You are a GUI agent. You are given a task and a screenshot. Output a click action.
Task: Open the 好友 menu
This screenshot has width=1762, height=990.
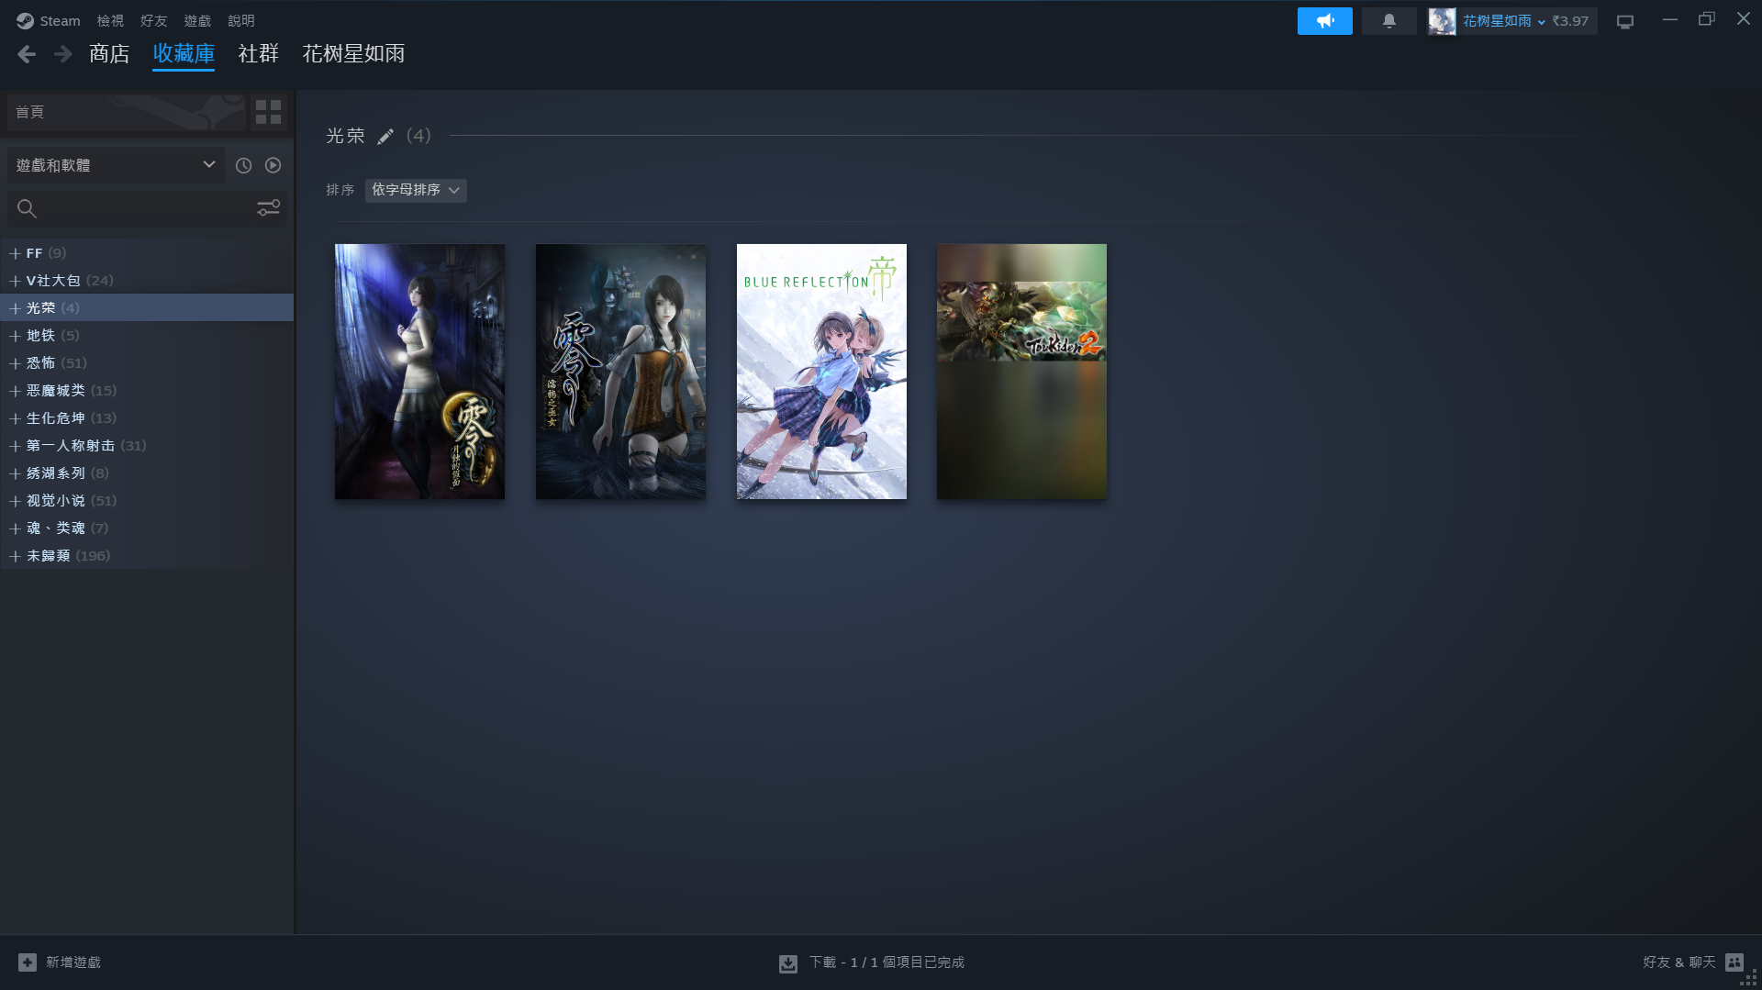(153, 20)
